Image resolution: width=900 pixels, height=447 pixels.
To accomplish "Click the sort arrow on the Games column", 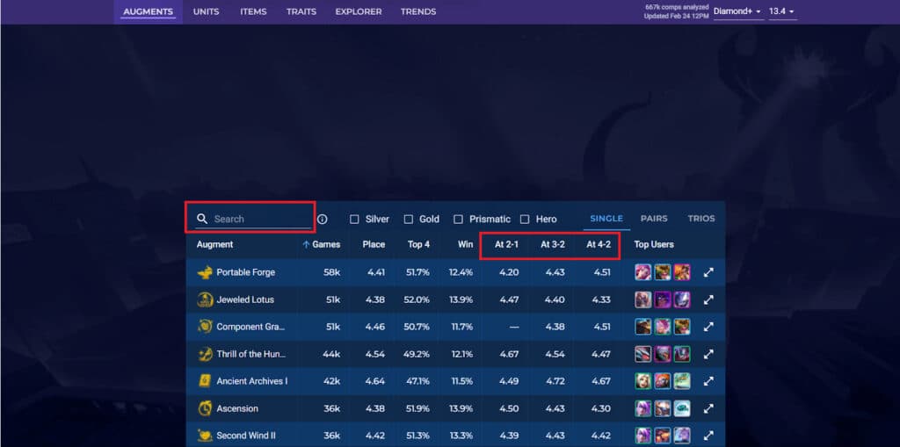I will [x=306, y=244].
